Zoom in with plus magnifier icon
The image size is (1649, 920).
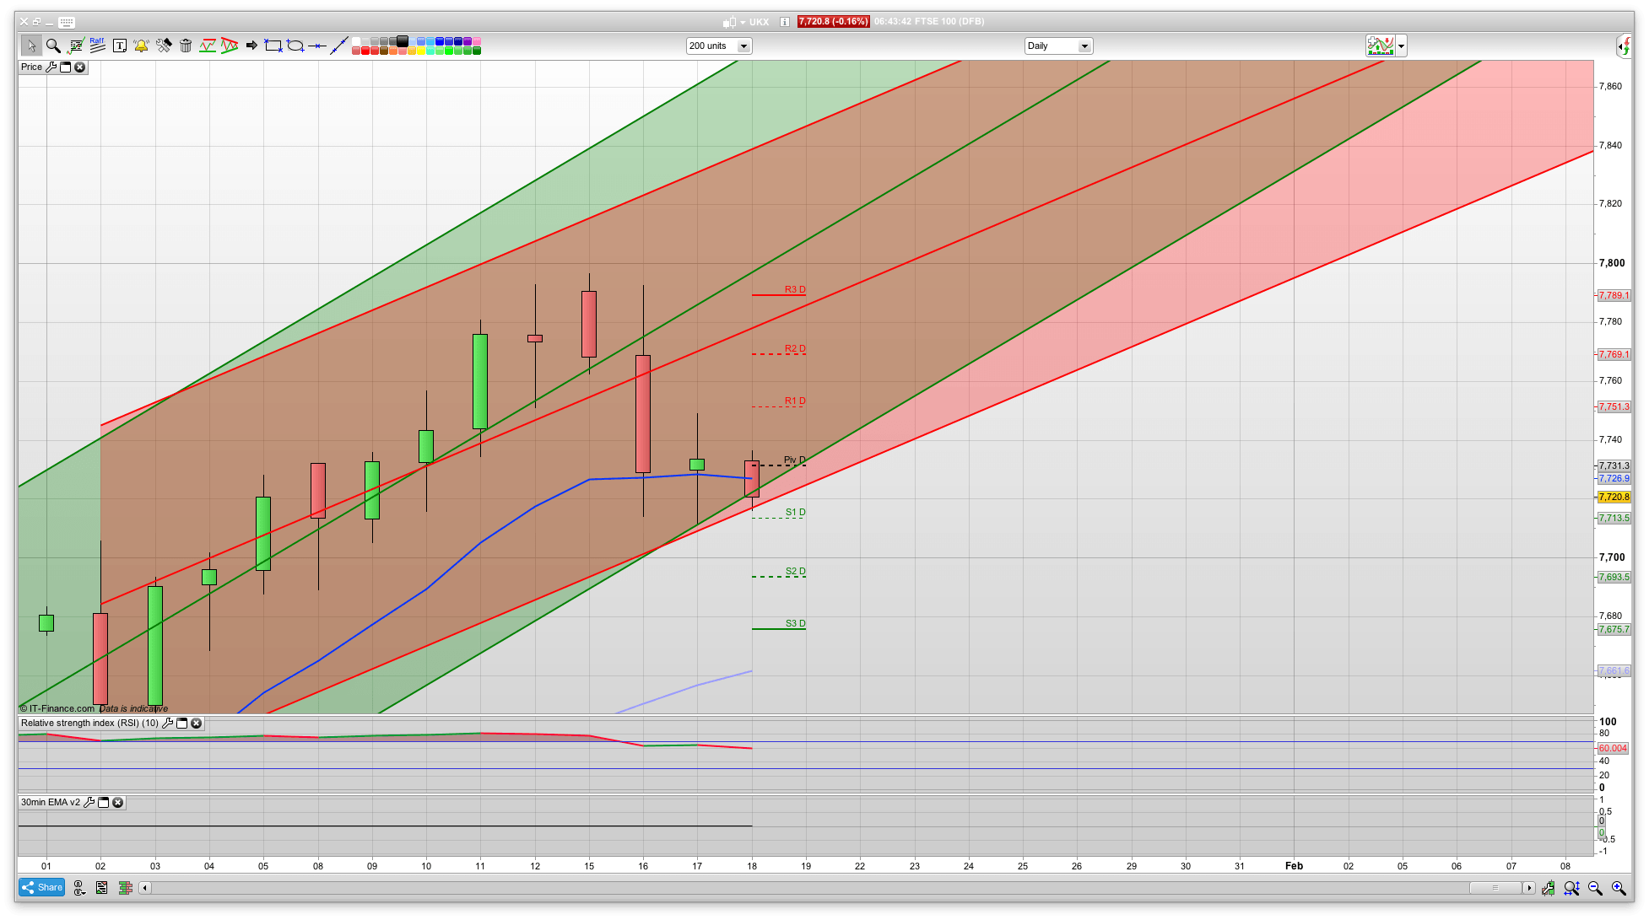[x=1618, y=888]
